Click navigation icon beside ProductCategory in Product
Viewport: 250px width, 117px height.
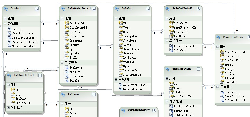(10, 38)
